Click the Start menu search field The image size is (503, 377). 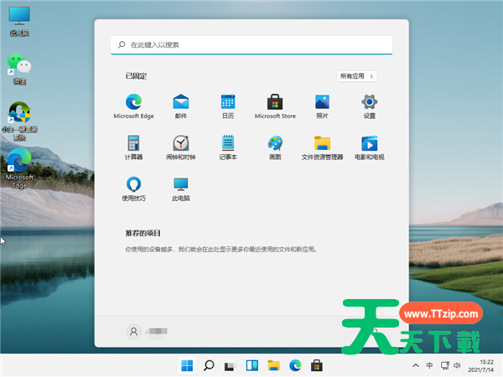click(251, 45)
